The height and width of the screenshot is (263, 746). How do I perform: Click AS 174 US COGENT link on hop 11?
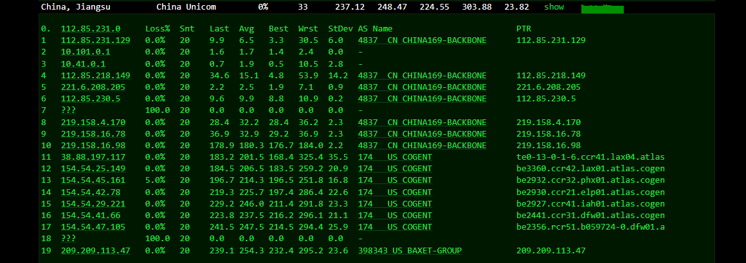(395, 157)
